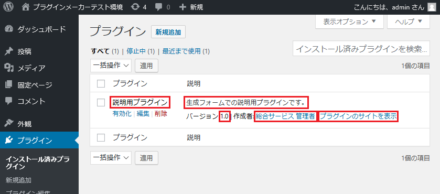The image size is (440, 194).
Task: Open comments bubble icon in admin bar
Action: coord(159,7)
